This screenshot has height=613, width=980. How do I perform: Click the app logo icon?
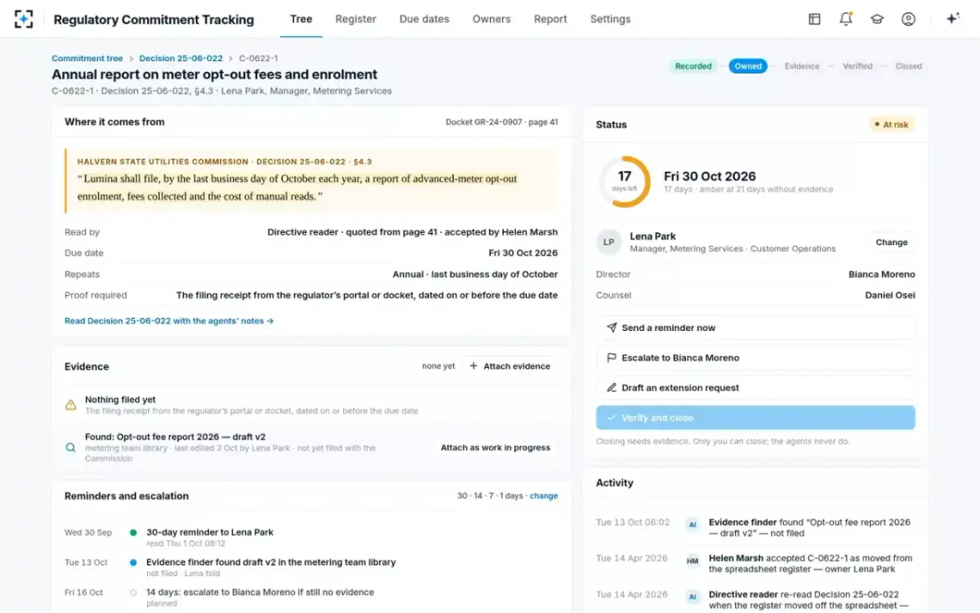click(x=24, y=19)
